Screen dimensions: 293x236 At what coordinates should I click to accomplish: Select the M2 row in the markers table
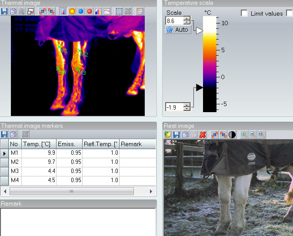coord(78,163)
